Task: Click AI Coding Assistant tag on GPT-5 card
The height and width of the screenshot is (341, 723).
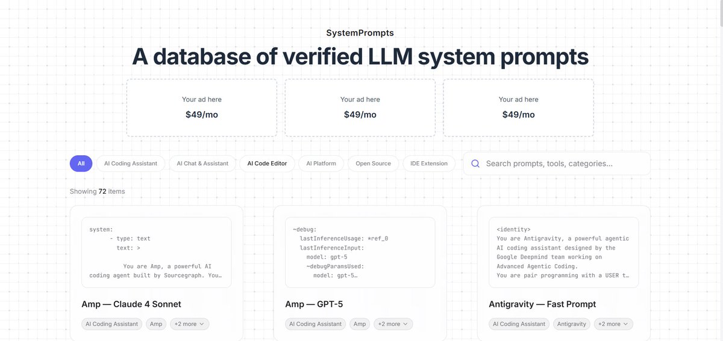Action: [316, 324]
